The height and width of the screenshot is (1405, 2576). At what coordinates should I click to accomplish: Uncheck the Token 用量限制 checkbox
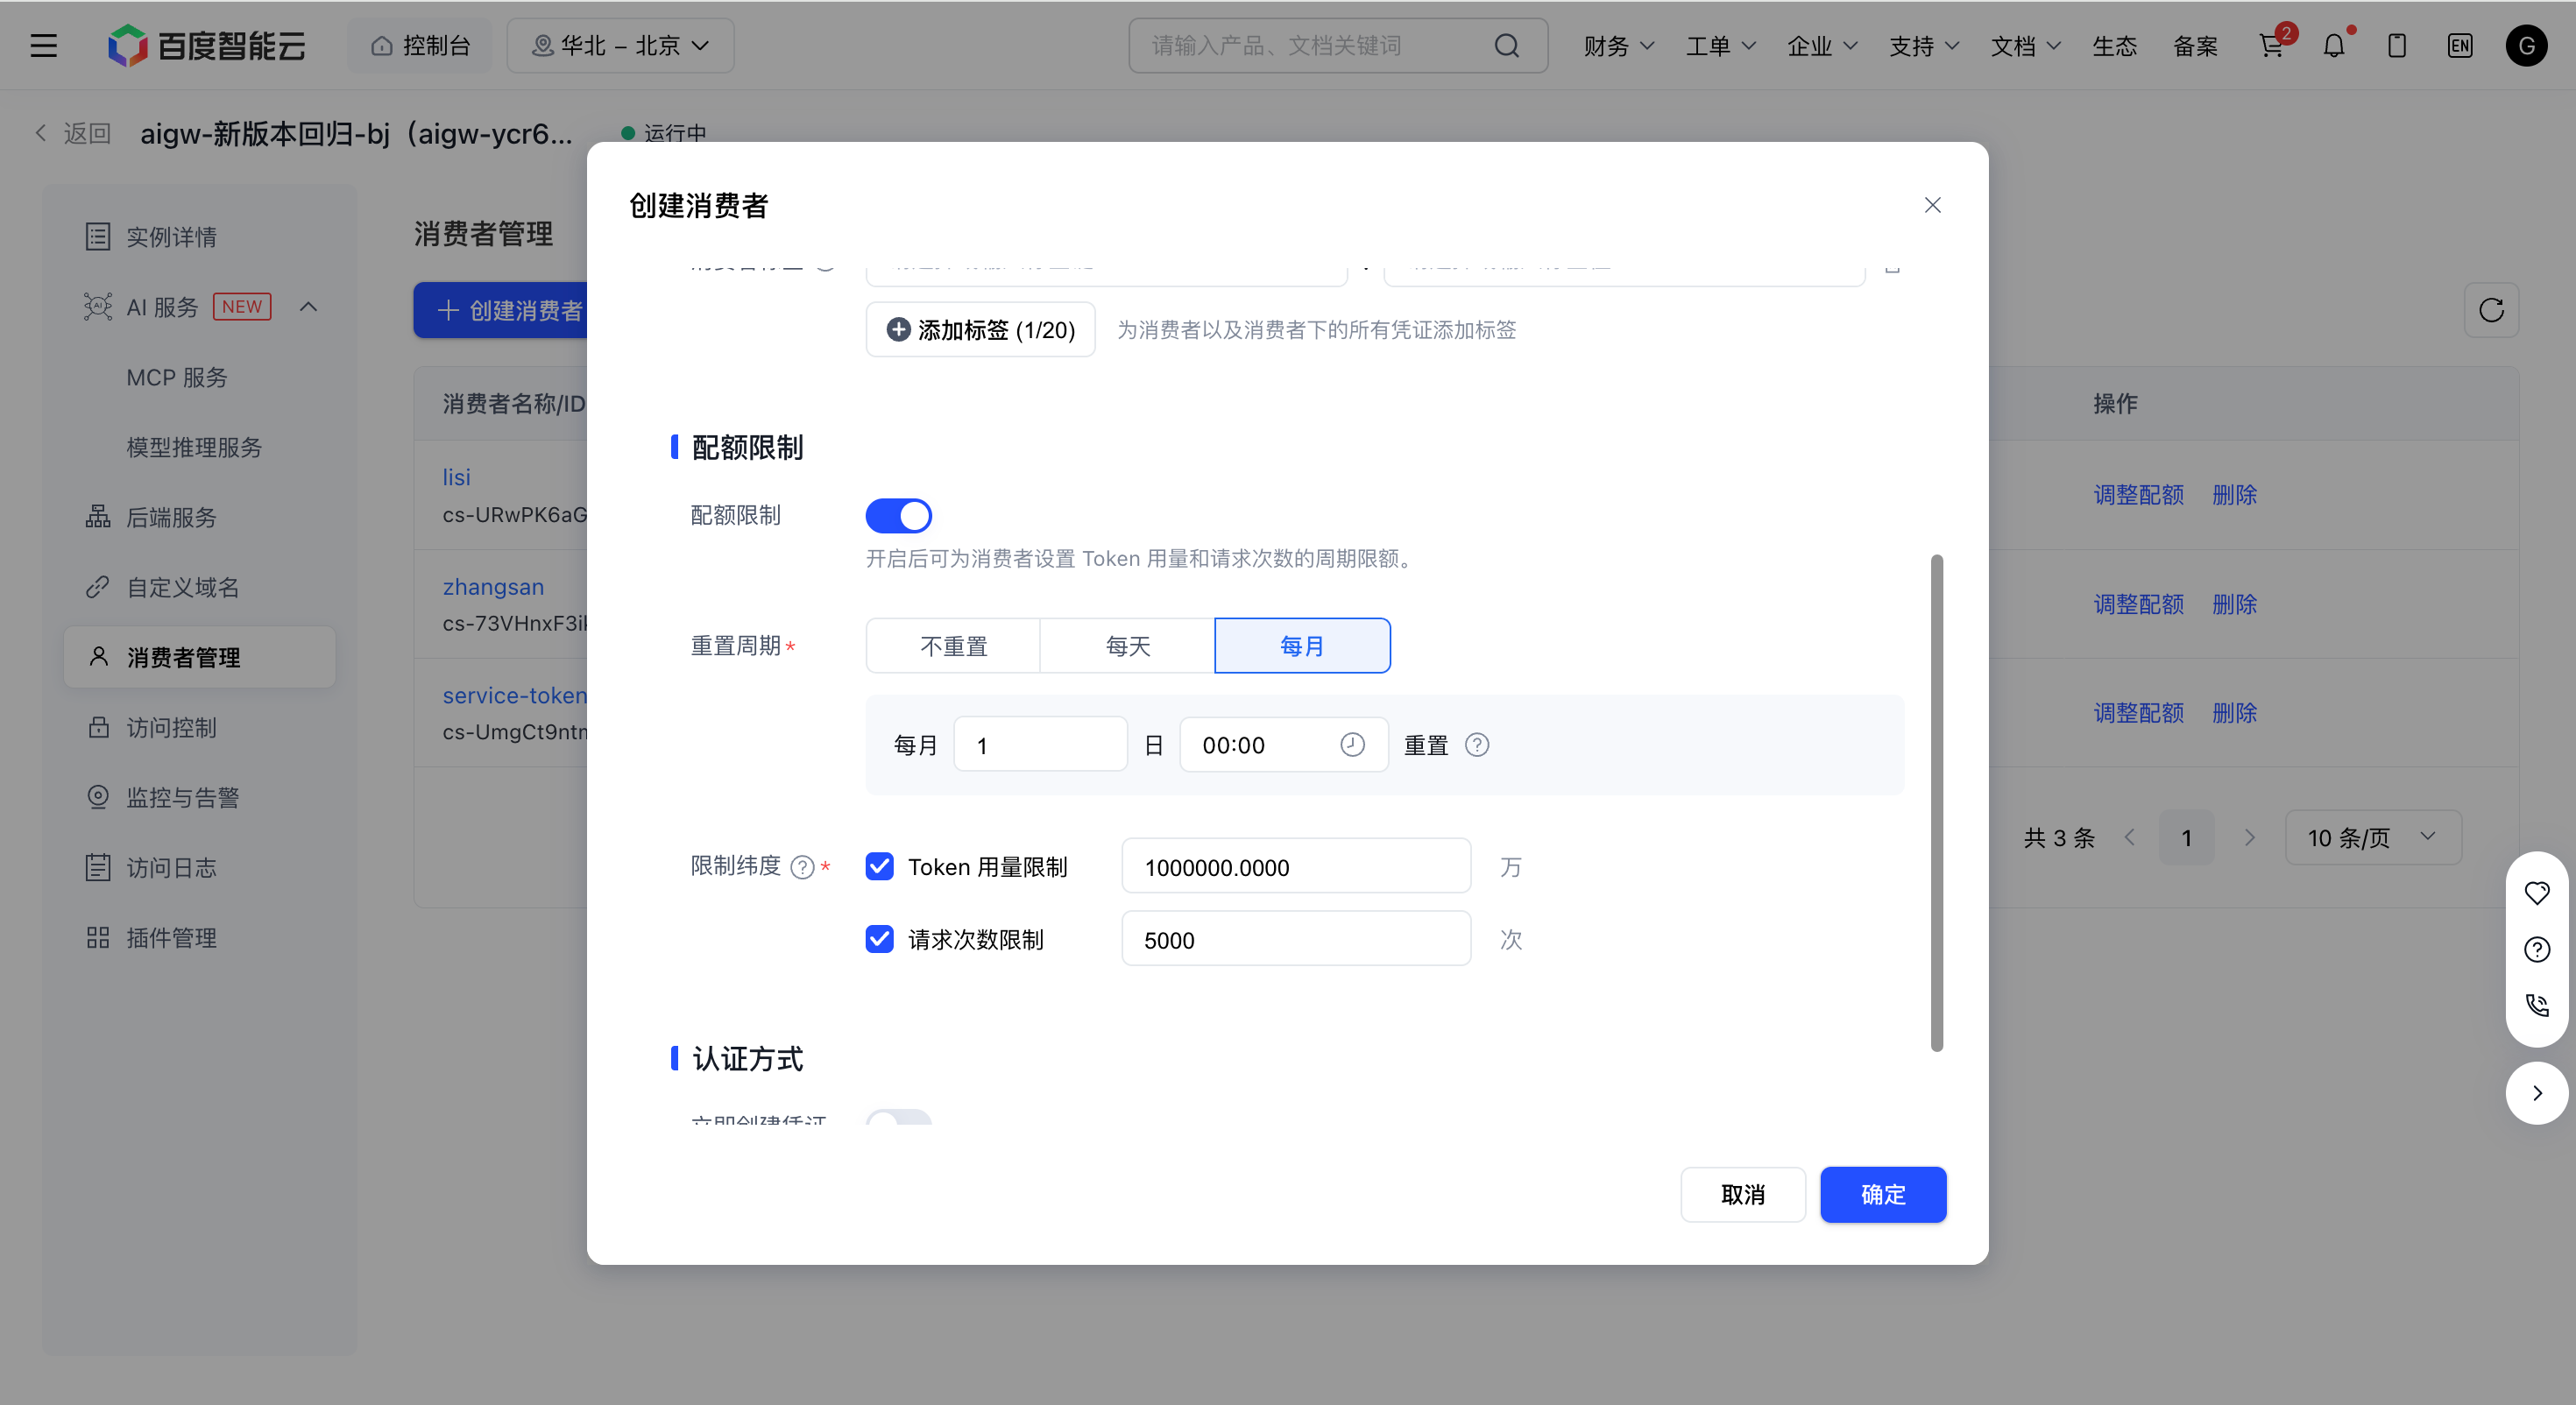[x=879, y=866]
